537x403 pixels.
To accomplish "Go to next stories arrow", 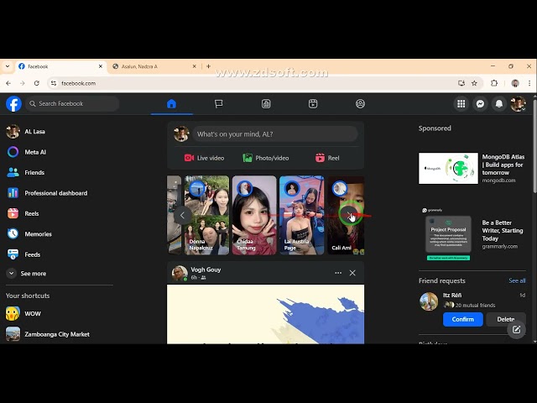I will coord(349,215).
